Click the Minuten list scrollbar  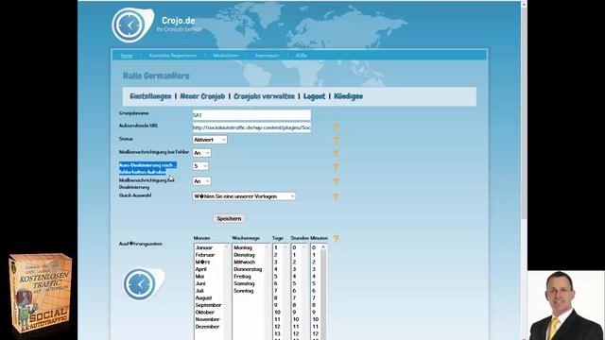[323, 292]
